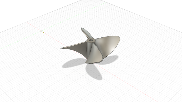Select the yellow point near the origin
The image size is (182, 102).
[43, 32]
